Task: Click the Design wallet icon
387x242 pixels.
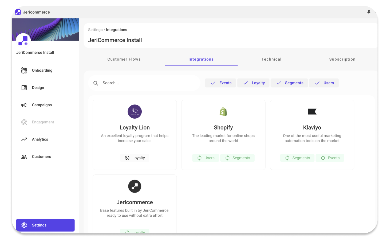Action: [24, 88]
